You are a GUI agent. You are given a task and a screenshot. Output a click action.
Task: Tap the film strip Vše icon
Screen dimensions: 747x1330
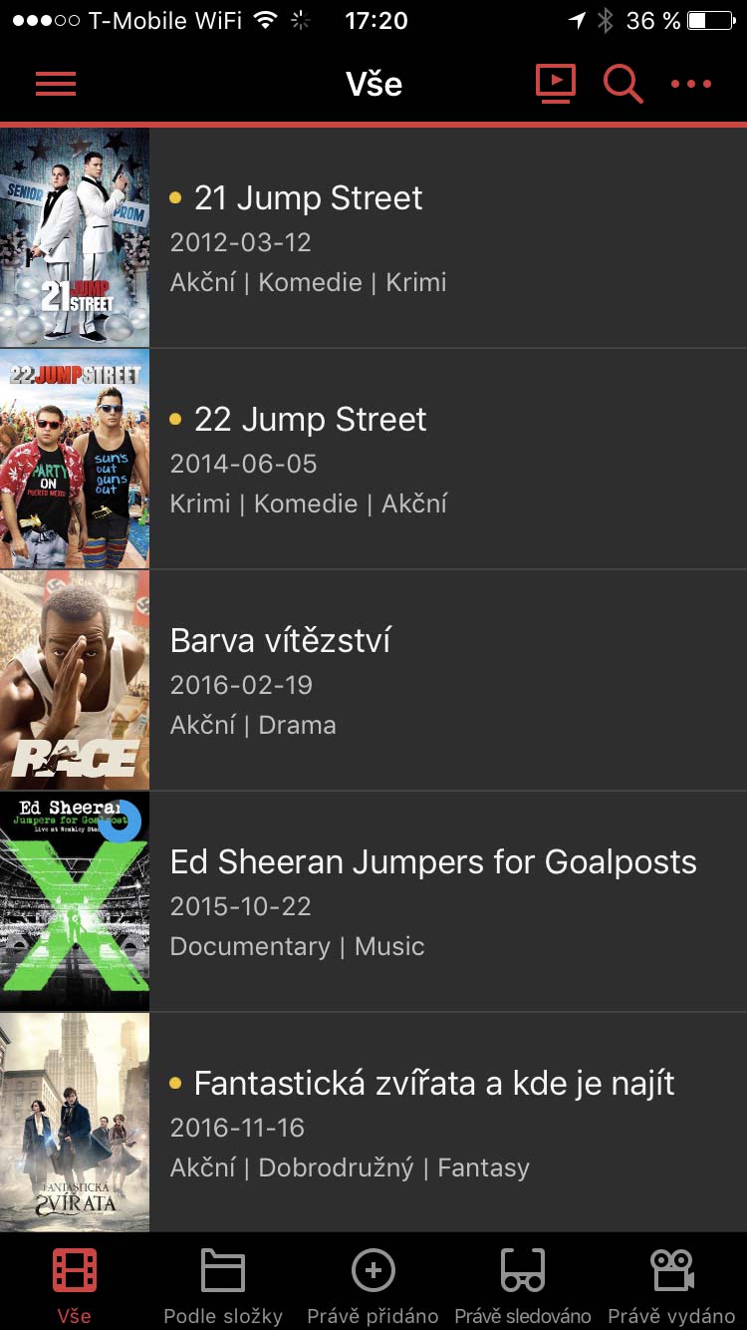coord(75,1270)
